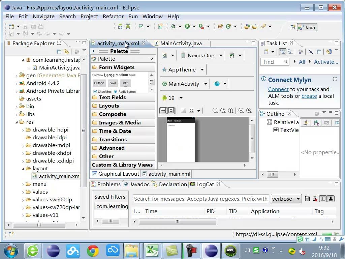Image resolution: width=345 pixels, height=259 pixels.
Task: Click the Windows Start button
Action: pyautogui.click(x=10, y=251)
